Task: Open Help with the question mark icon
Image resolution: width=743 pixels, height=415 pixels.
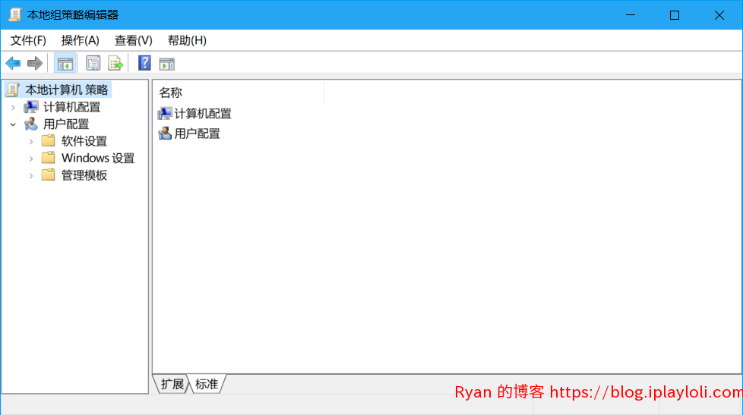Action: [144, 63]
